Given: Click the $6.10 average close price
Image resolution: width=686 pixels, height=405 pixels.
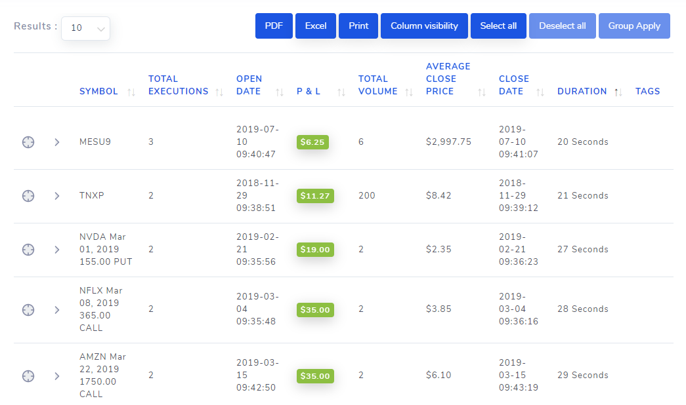Looking at the screenshot, I should tap(439, 376).
